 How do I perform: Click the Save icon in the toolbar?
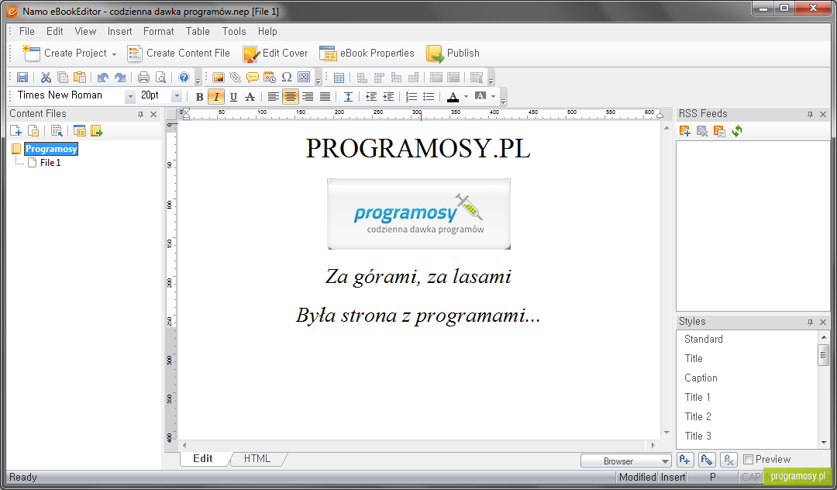pyautogui.click(x=22, y=78)
